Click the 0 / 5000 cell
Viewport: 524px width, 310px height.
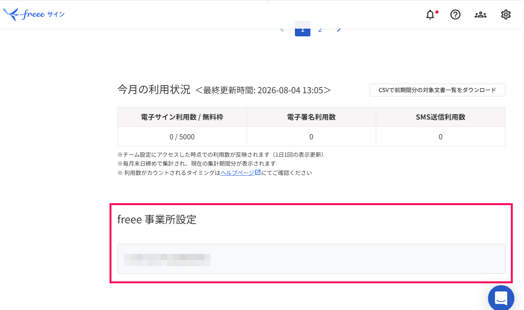click(x=182, y=137)
